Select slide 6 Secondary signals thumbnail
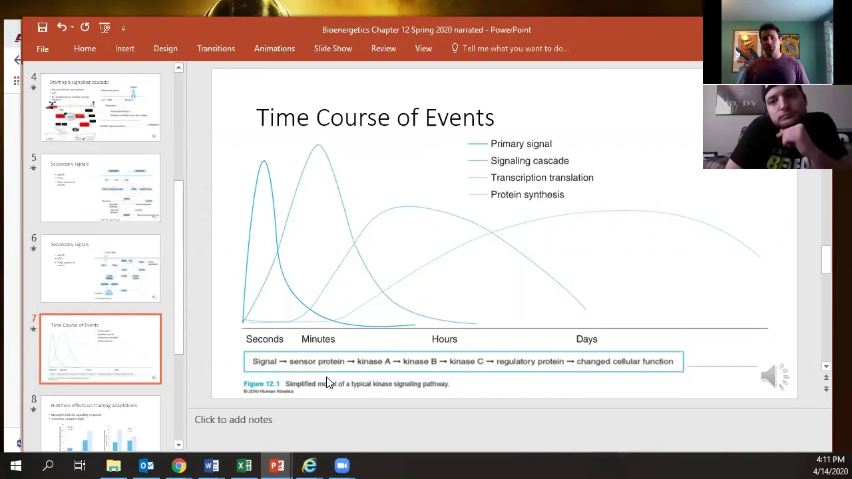The image size is (852, 479). tap(101, 269)
